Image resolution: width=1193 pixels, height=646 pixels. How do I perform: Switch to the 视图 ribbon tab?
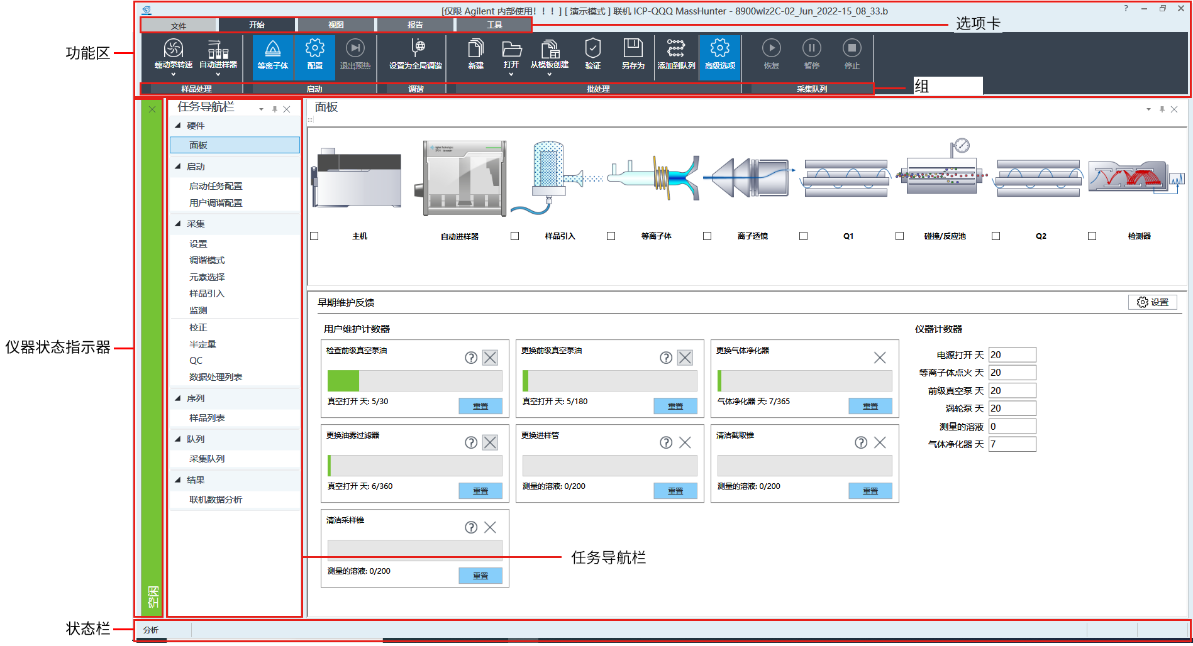click(x=336, y=25)
